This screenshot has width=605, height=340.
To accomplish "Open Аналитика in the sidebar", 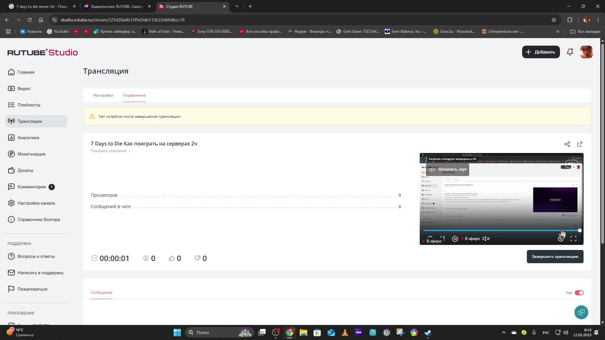I will [28, 138].
